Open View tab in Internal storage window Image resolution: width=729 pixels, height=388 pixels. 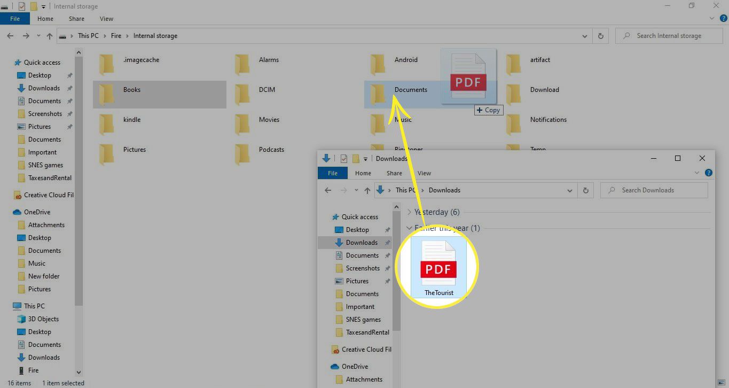(x=106, y=19)
